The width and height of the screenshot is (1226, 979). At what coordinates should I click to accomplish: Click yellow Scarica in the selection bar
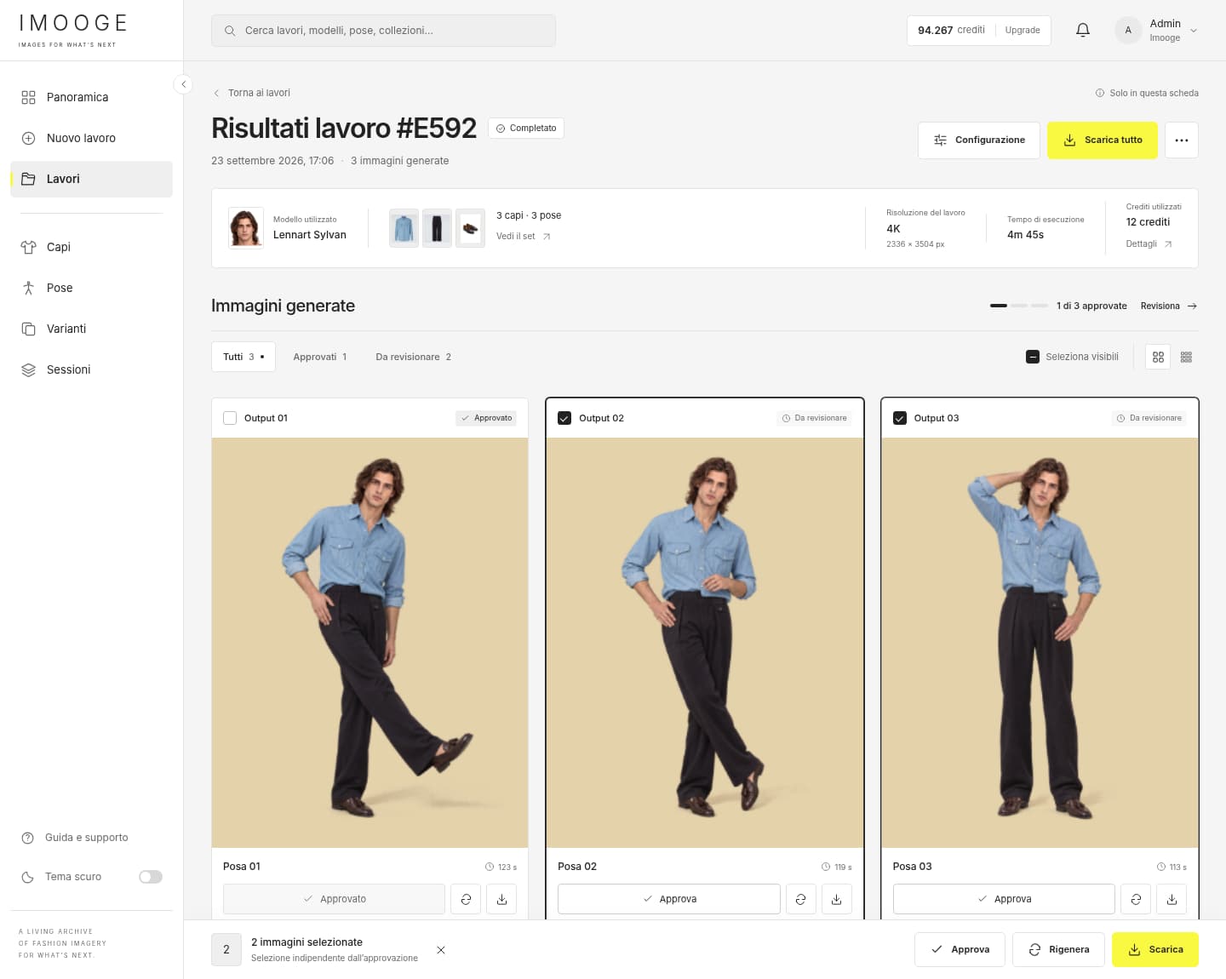tap(1155, 950)
